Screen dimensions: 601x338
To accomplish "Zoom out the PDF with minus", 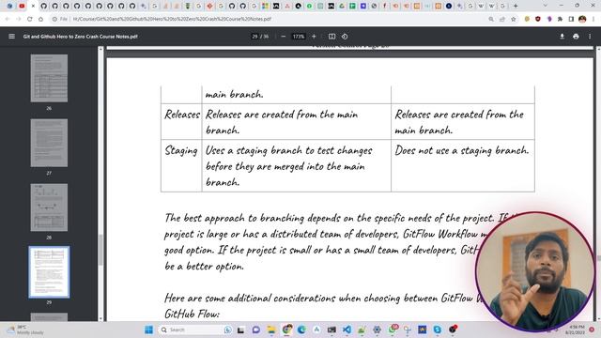I will [284, 37].
